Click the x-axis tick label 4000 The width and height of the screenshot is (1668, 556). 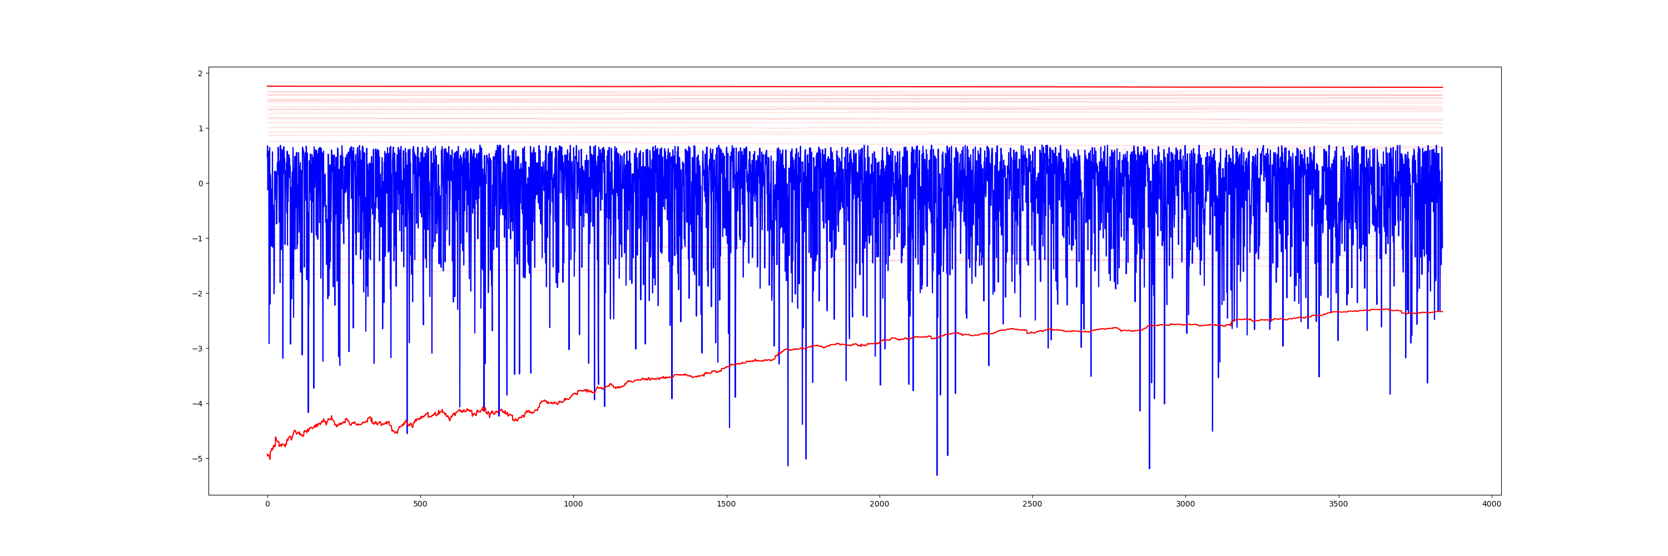(1491, 504)
